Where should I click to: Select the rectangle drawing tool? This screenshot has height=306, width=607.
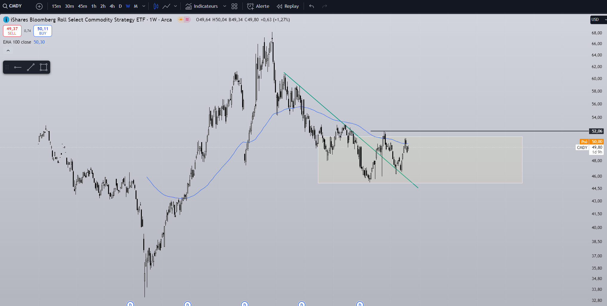tap(44, 67)
